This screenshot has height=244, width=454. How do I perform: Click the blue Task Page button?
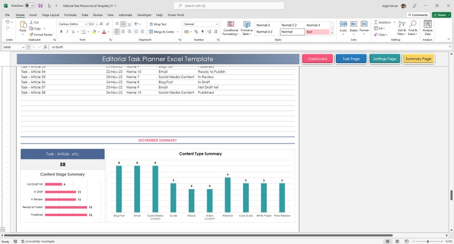[351, 59]
